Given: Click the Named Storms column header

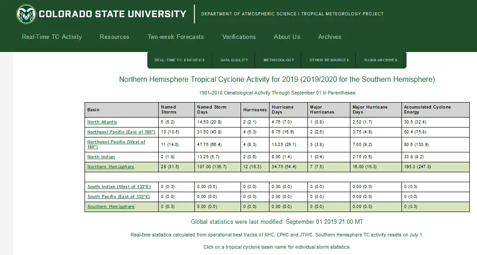Looking at the screenshot, I should [x=176, y=110].
